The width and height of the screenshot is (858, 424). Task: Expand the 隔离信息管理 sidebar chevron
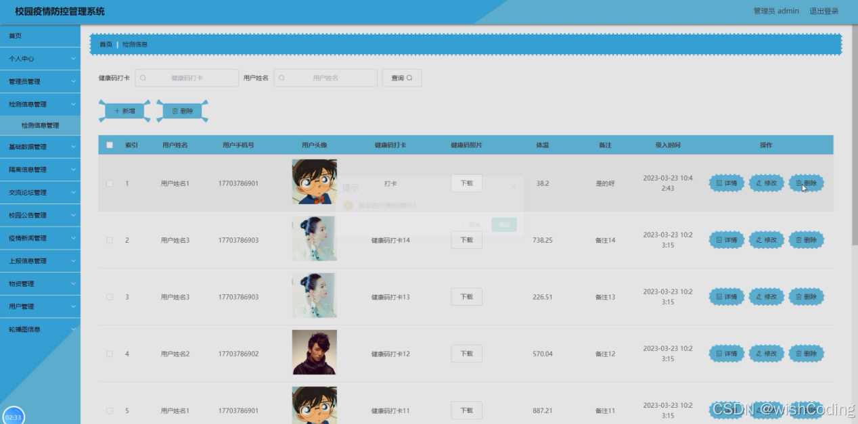(x=73, y=170)
